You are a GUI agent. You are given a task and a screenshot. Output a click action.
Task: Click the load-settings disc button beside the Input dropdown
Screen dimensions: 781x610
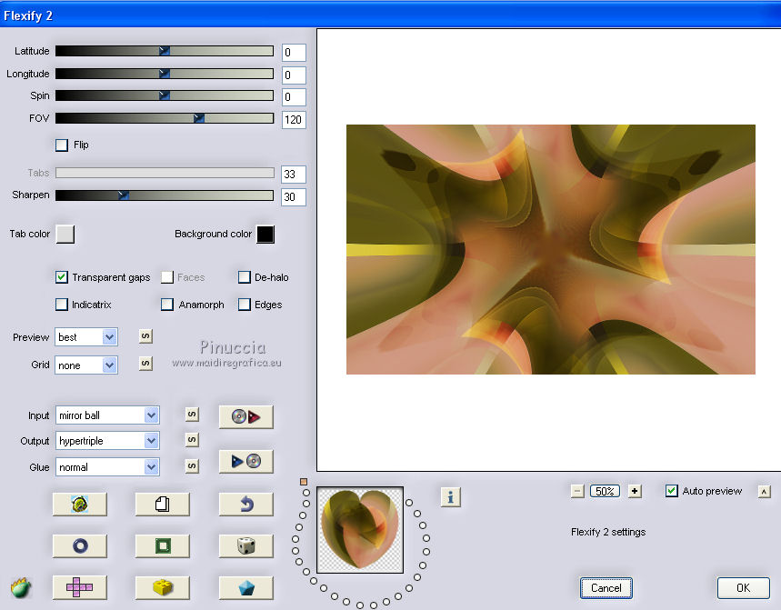click(246, 416)
